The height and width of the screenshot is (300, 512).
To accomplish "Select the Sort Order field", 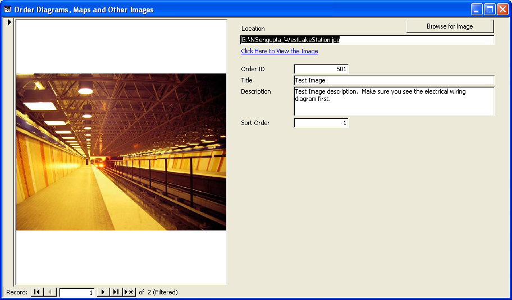I will point(321,123).
